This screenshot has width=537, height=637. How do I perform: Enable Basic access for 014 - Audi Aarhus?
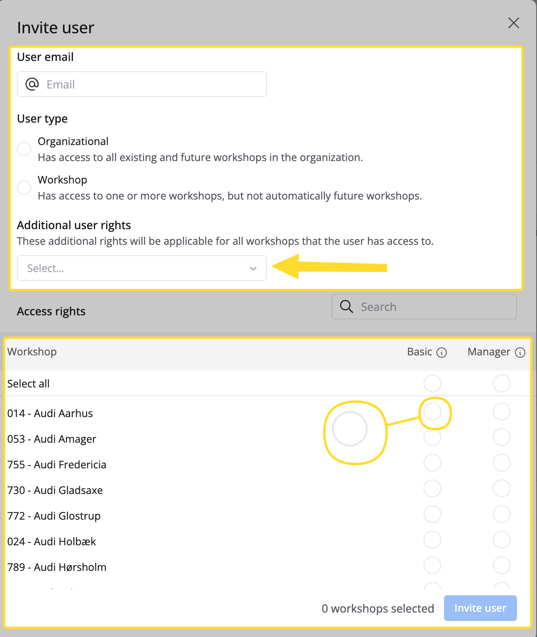coord(432,412)
